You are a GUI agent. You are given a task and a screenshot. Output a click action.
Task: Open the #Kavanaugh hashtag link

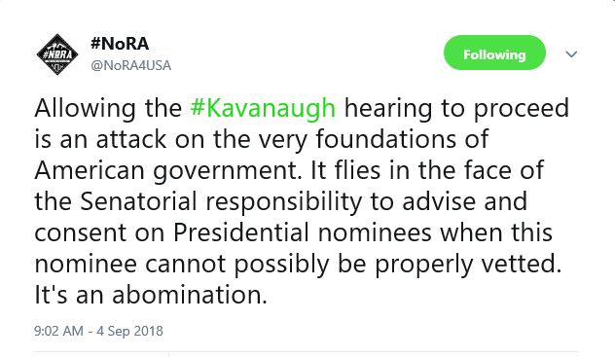click(x=263, y=108)
